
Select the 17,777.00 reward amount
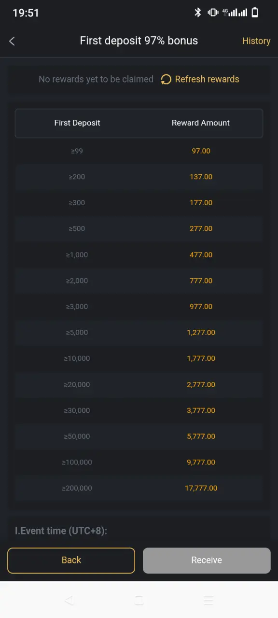[201, 488]
